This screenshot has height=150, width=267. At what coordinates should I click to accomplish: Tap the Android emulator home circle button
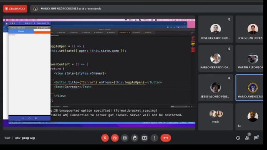point(29,118)
